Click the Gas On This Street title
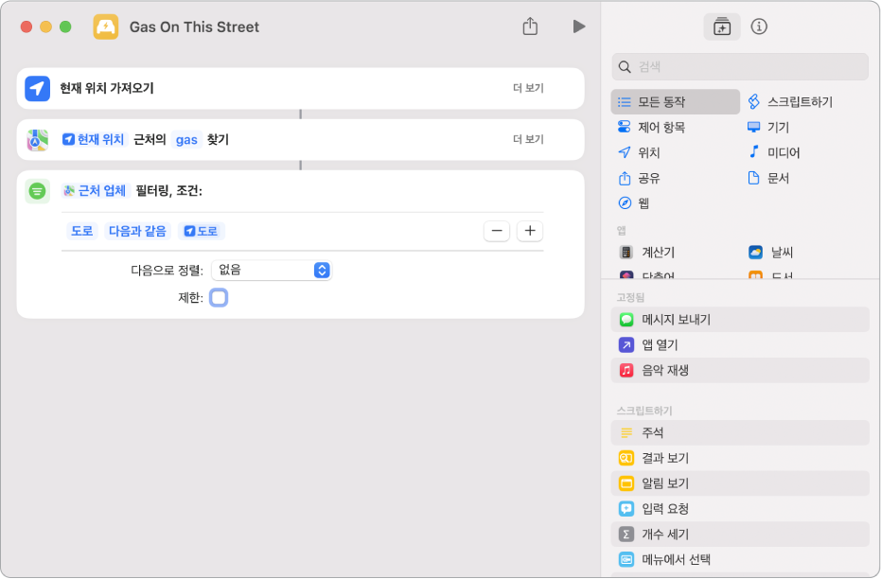This screenshot has height=579, width=881. (194, 26)
